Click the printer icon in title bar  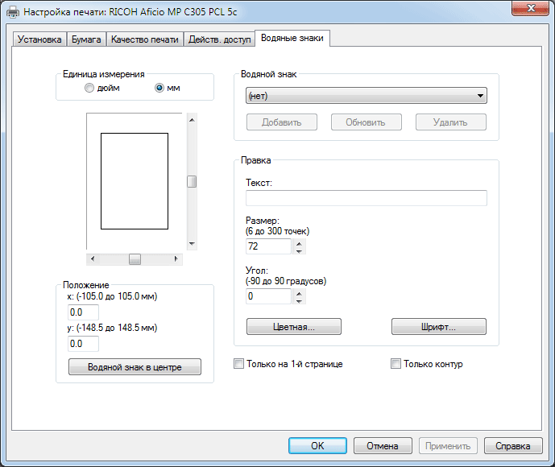coord(13,12)
